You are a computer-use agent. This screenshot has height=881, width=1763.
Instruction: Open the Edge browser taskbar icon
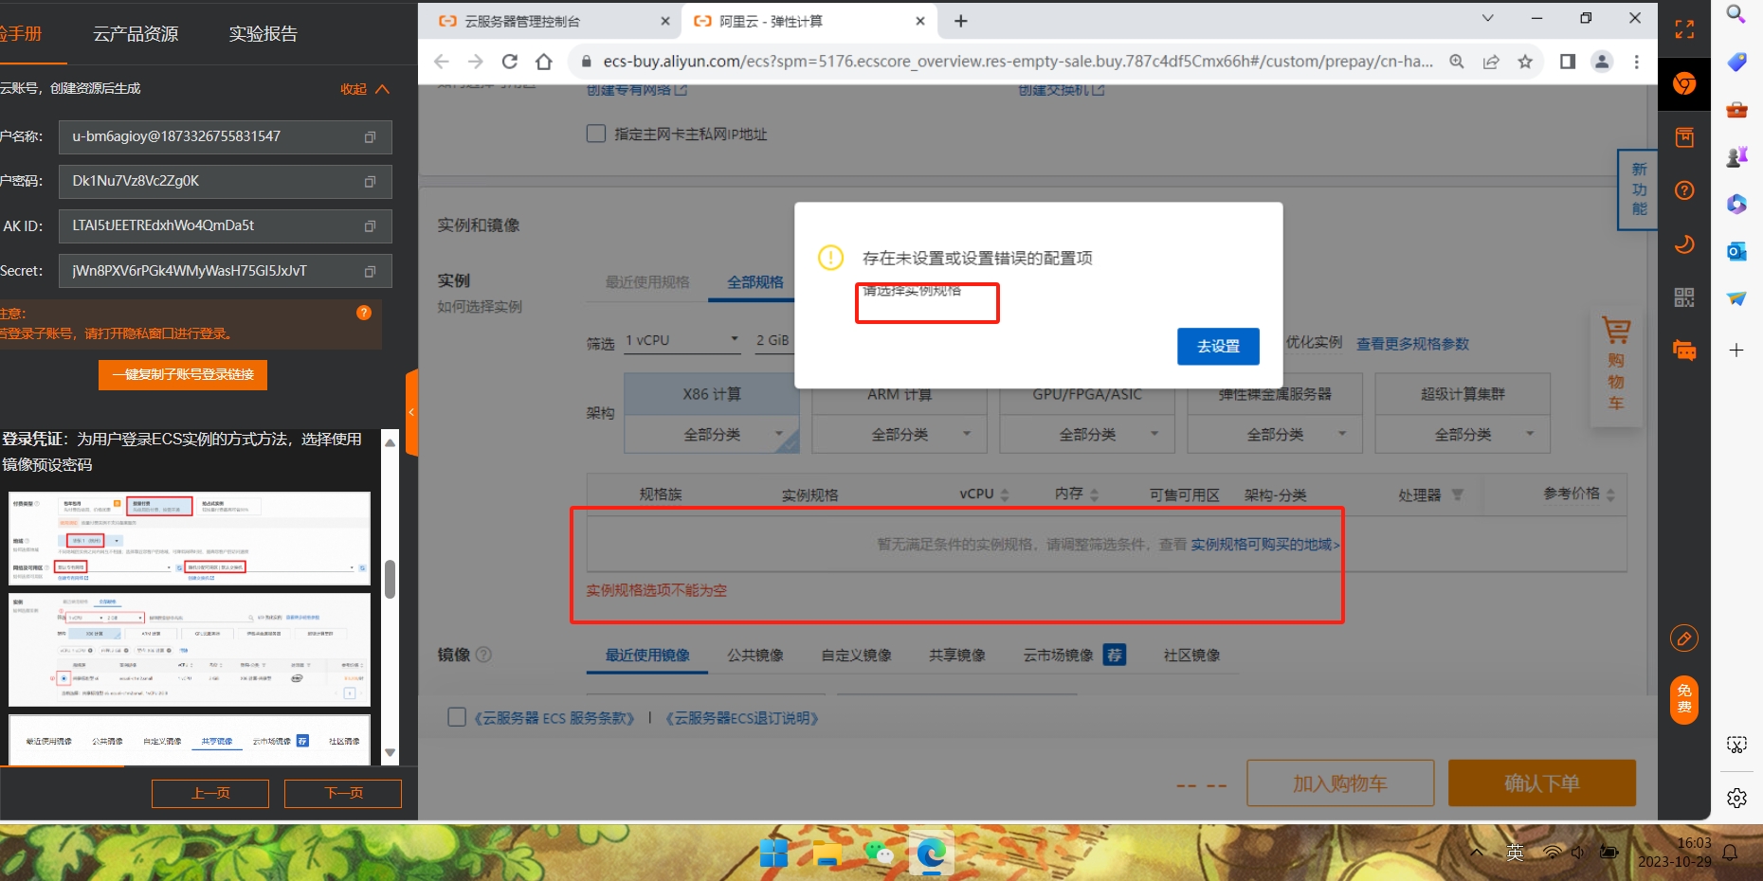931,854
